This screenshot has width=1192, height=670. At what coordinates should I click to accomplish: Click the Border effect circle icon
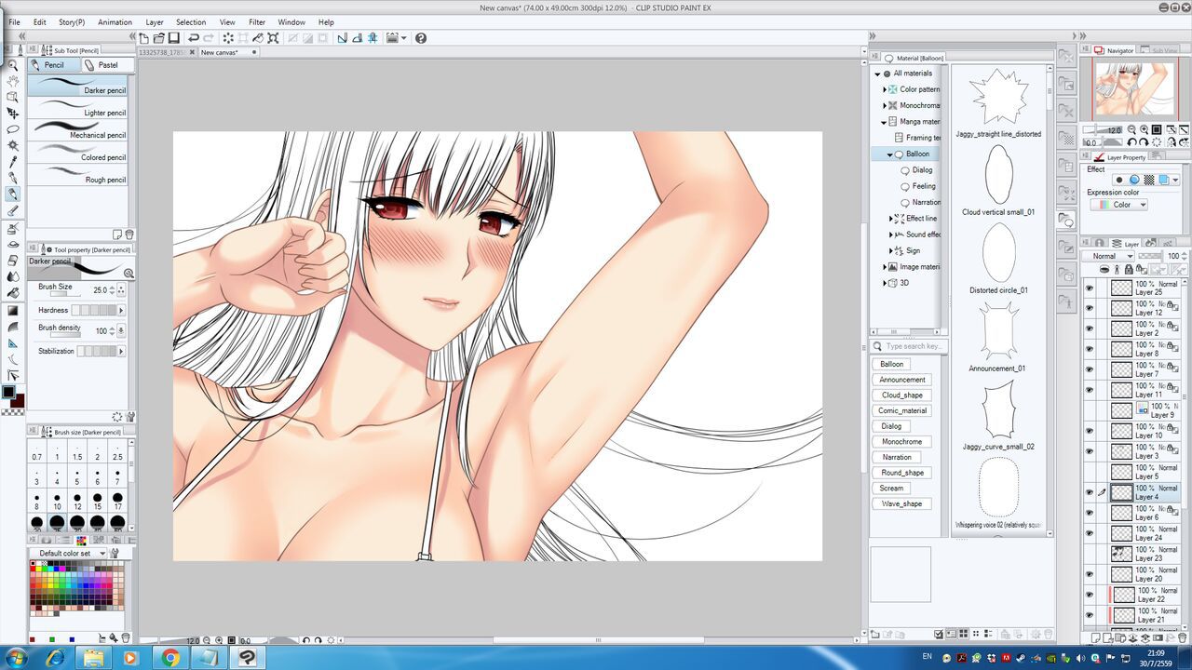click(x=1133, y=180)
